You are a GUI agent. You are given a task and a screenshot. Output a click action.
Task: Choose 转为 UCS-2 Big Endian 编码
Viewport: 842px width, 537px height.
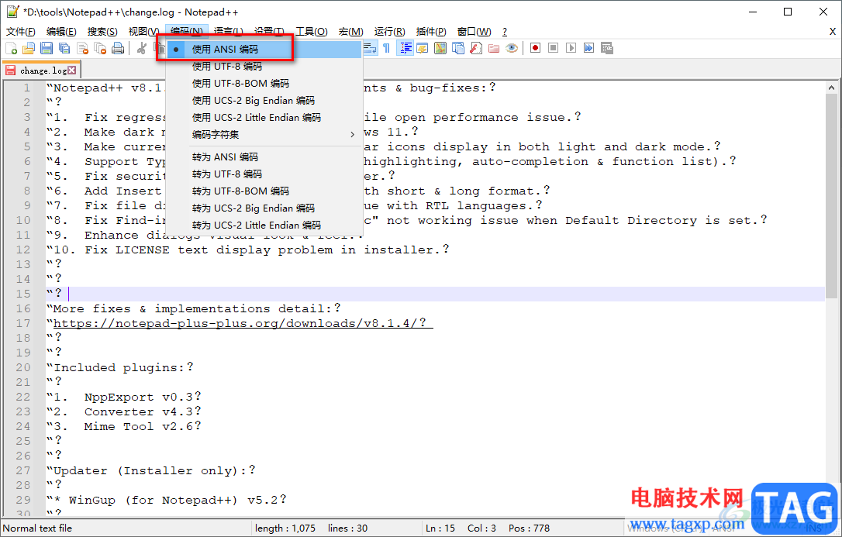(264, 208)
